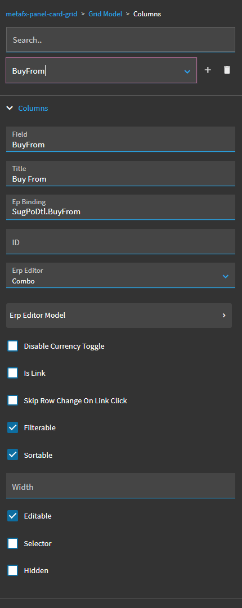Open Erp Editor Model arrow
The height and width of the screenshot is (608, 242).
click(224, 315)
